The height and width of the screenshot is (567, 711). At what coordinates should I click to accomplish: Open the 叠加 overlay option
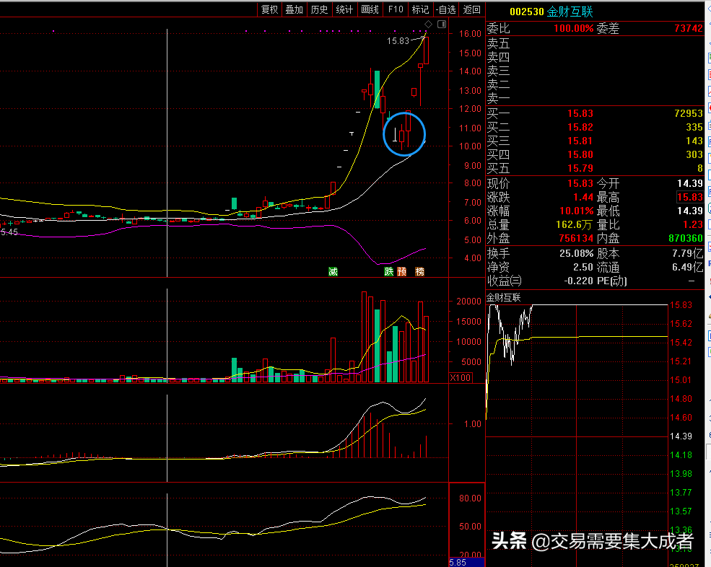[x=295, y=9]
